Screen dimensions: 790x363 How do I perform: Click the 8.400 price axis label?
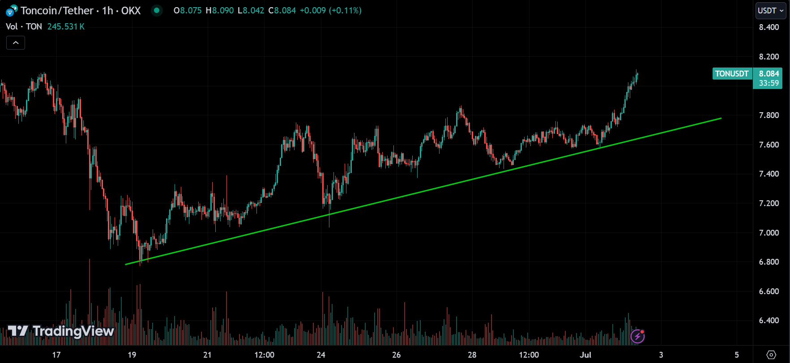[x=769, y=27]
